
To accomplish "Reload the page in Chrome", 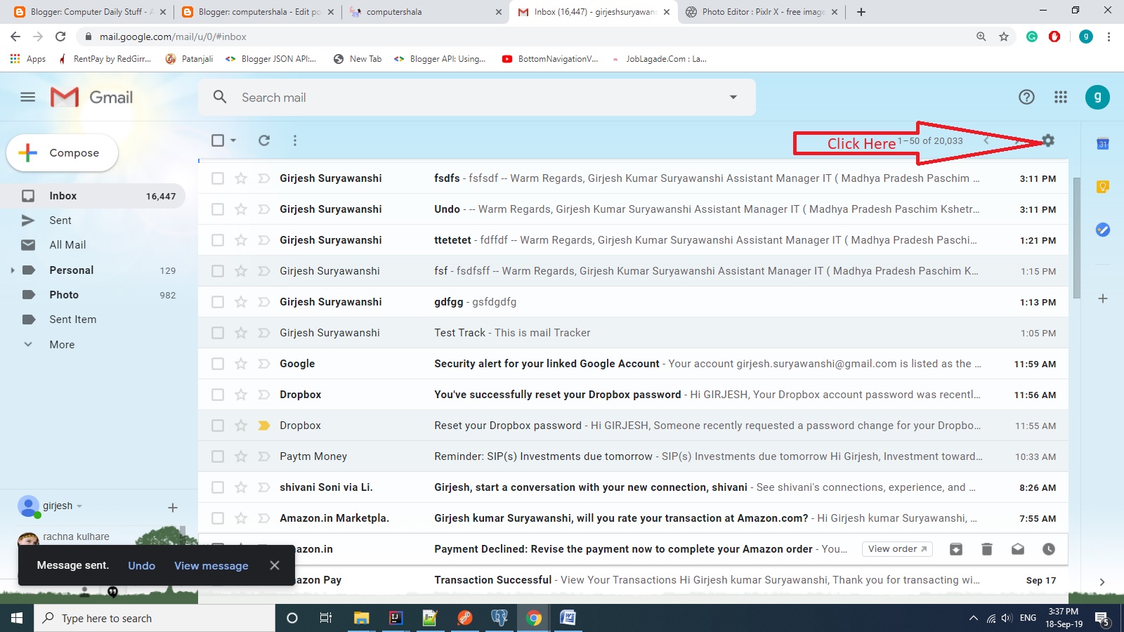I will point(60,37).
